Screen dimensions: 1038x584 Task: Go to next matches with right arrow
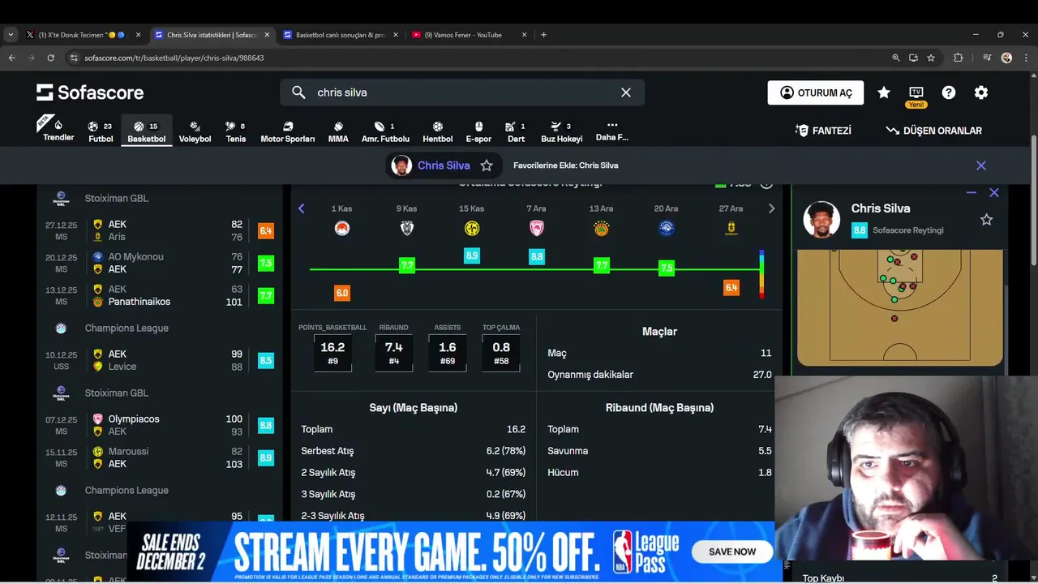(x=771, y=208)
